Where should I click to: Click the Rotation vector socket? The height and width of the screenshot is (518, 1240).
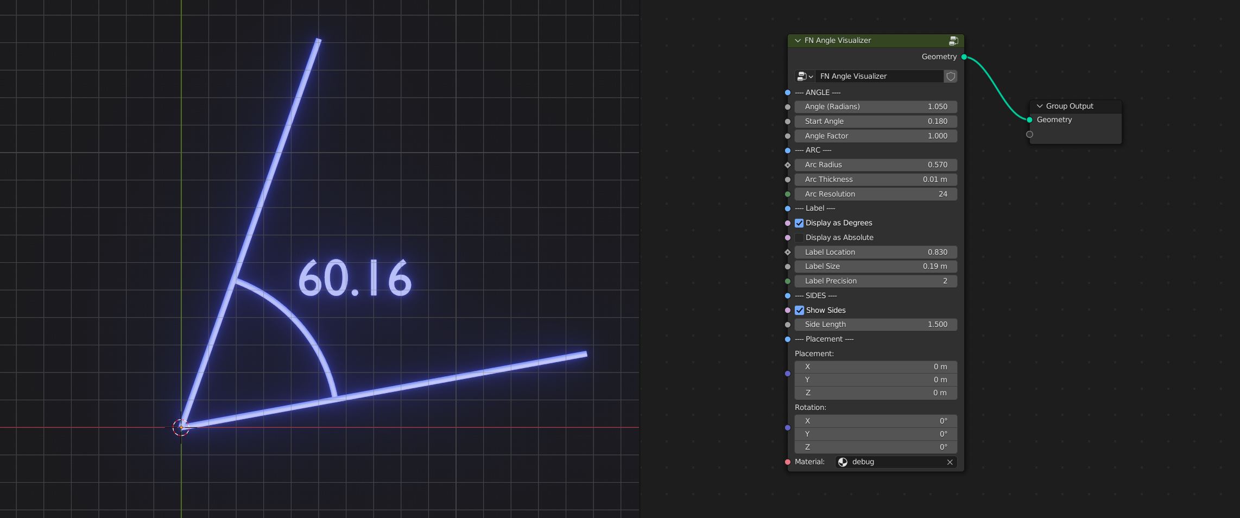coord(788,428)
